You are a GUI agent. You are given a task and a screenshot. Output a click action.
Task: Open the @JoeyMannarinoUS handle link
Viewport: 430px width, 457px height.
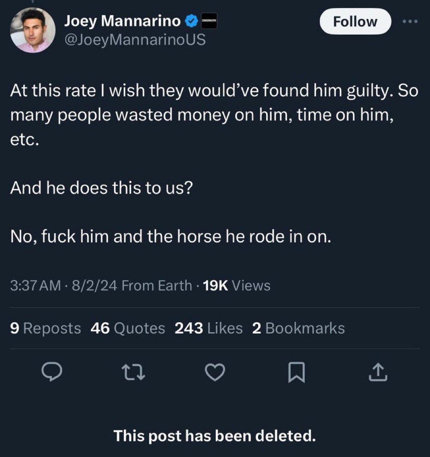(x=135, y=39)
